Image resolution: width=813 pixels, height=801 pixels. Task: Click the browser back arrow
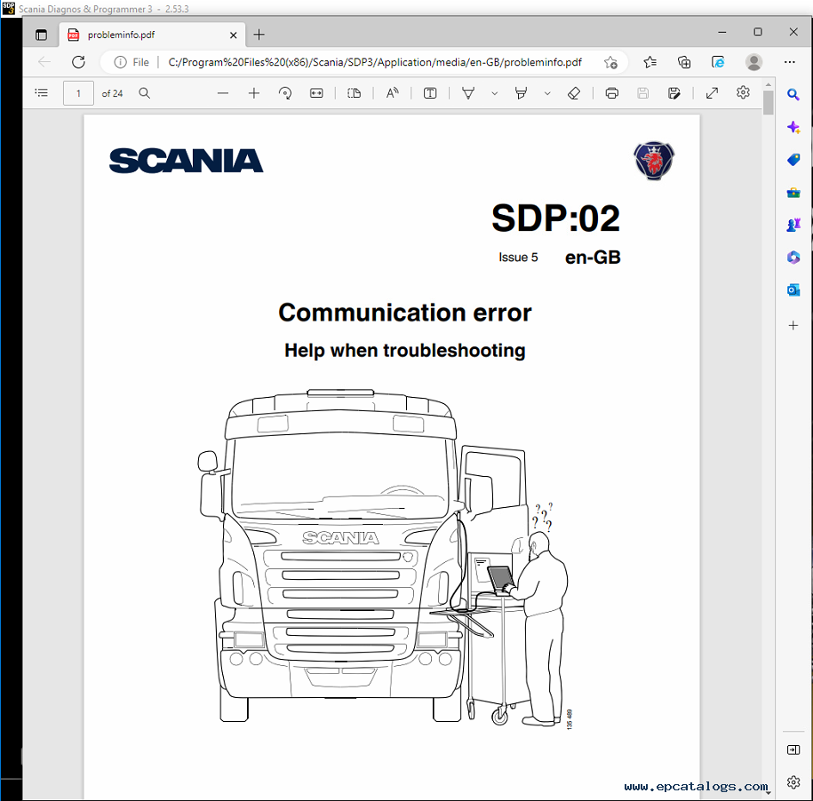(44, 62)
